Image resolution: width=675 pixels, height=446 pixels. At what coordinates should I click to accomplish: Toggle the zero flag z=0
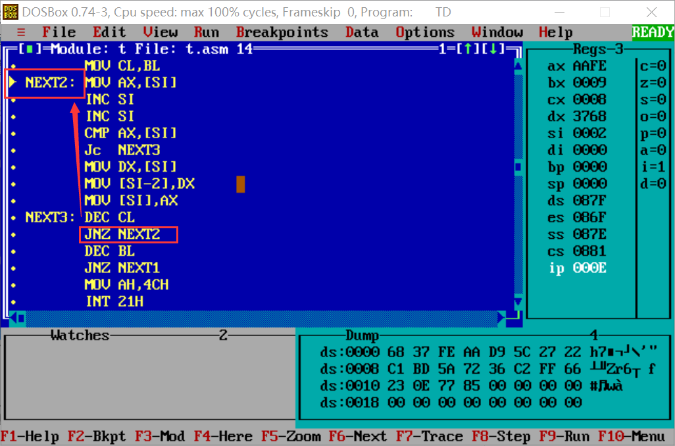point(653,83)
